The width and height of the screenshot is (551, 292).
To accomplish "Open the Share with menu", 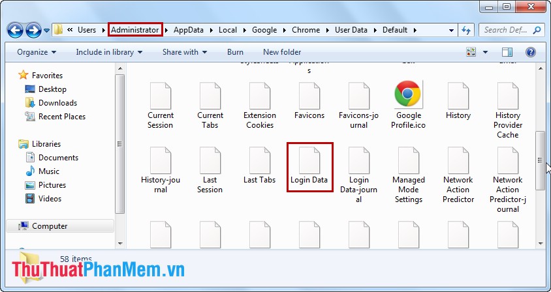I will (x=185, y=52).
